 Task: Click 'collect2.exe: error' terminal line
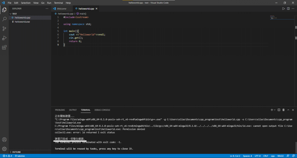point(85,133)
